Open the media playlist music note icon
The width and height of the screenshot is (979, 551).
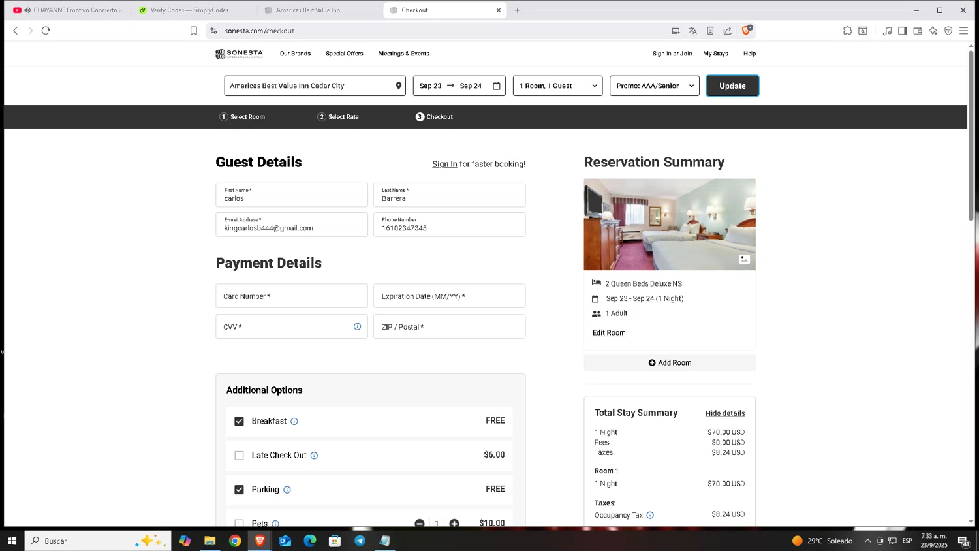[887, 31]
